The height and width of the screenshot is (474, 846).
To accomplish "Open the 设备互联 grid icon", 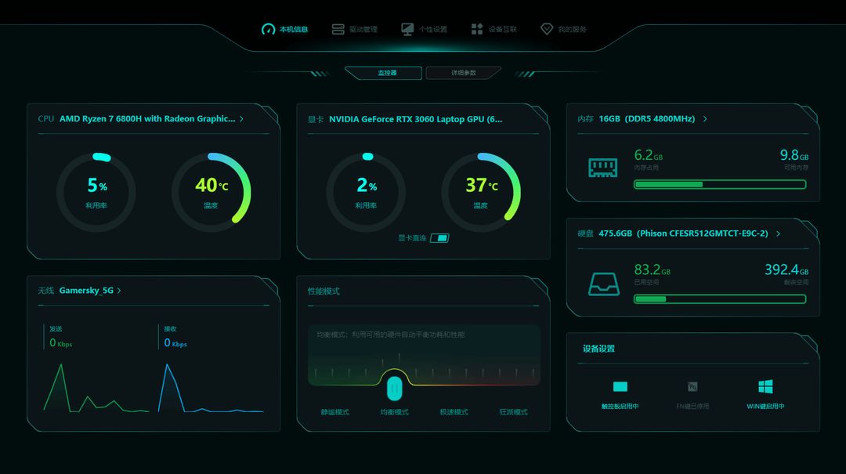I will coord(477,29).
